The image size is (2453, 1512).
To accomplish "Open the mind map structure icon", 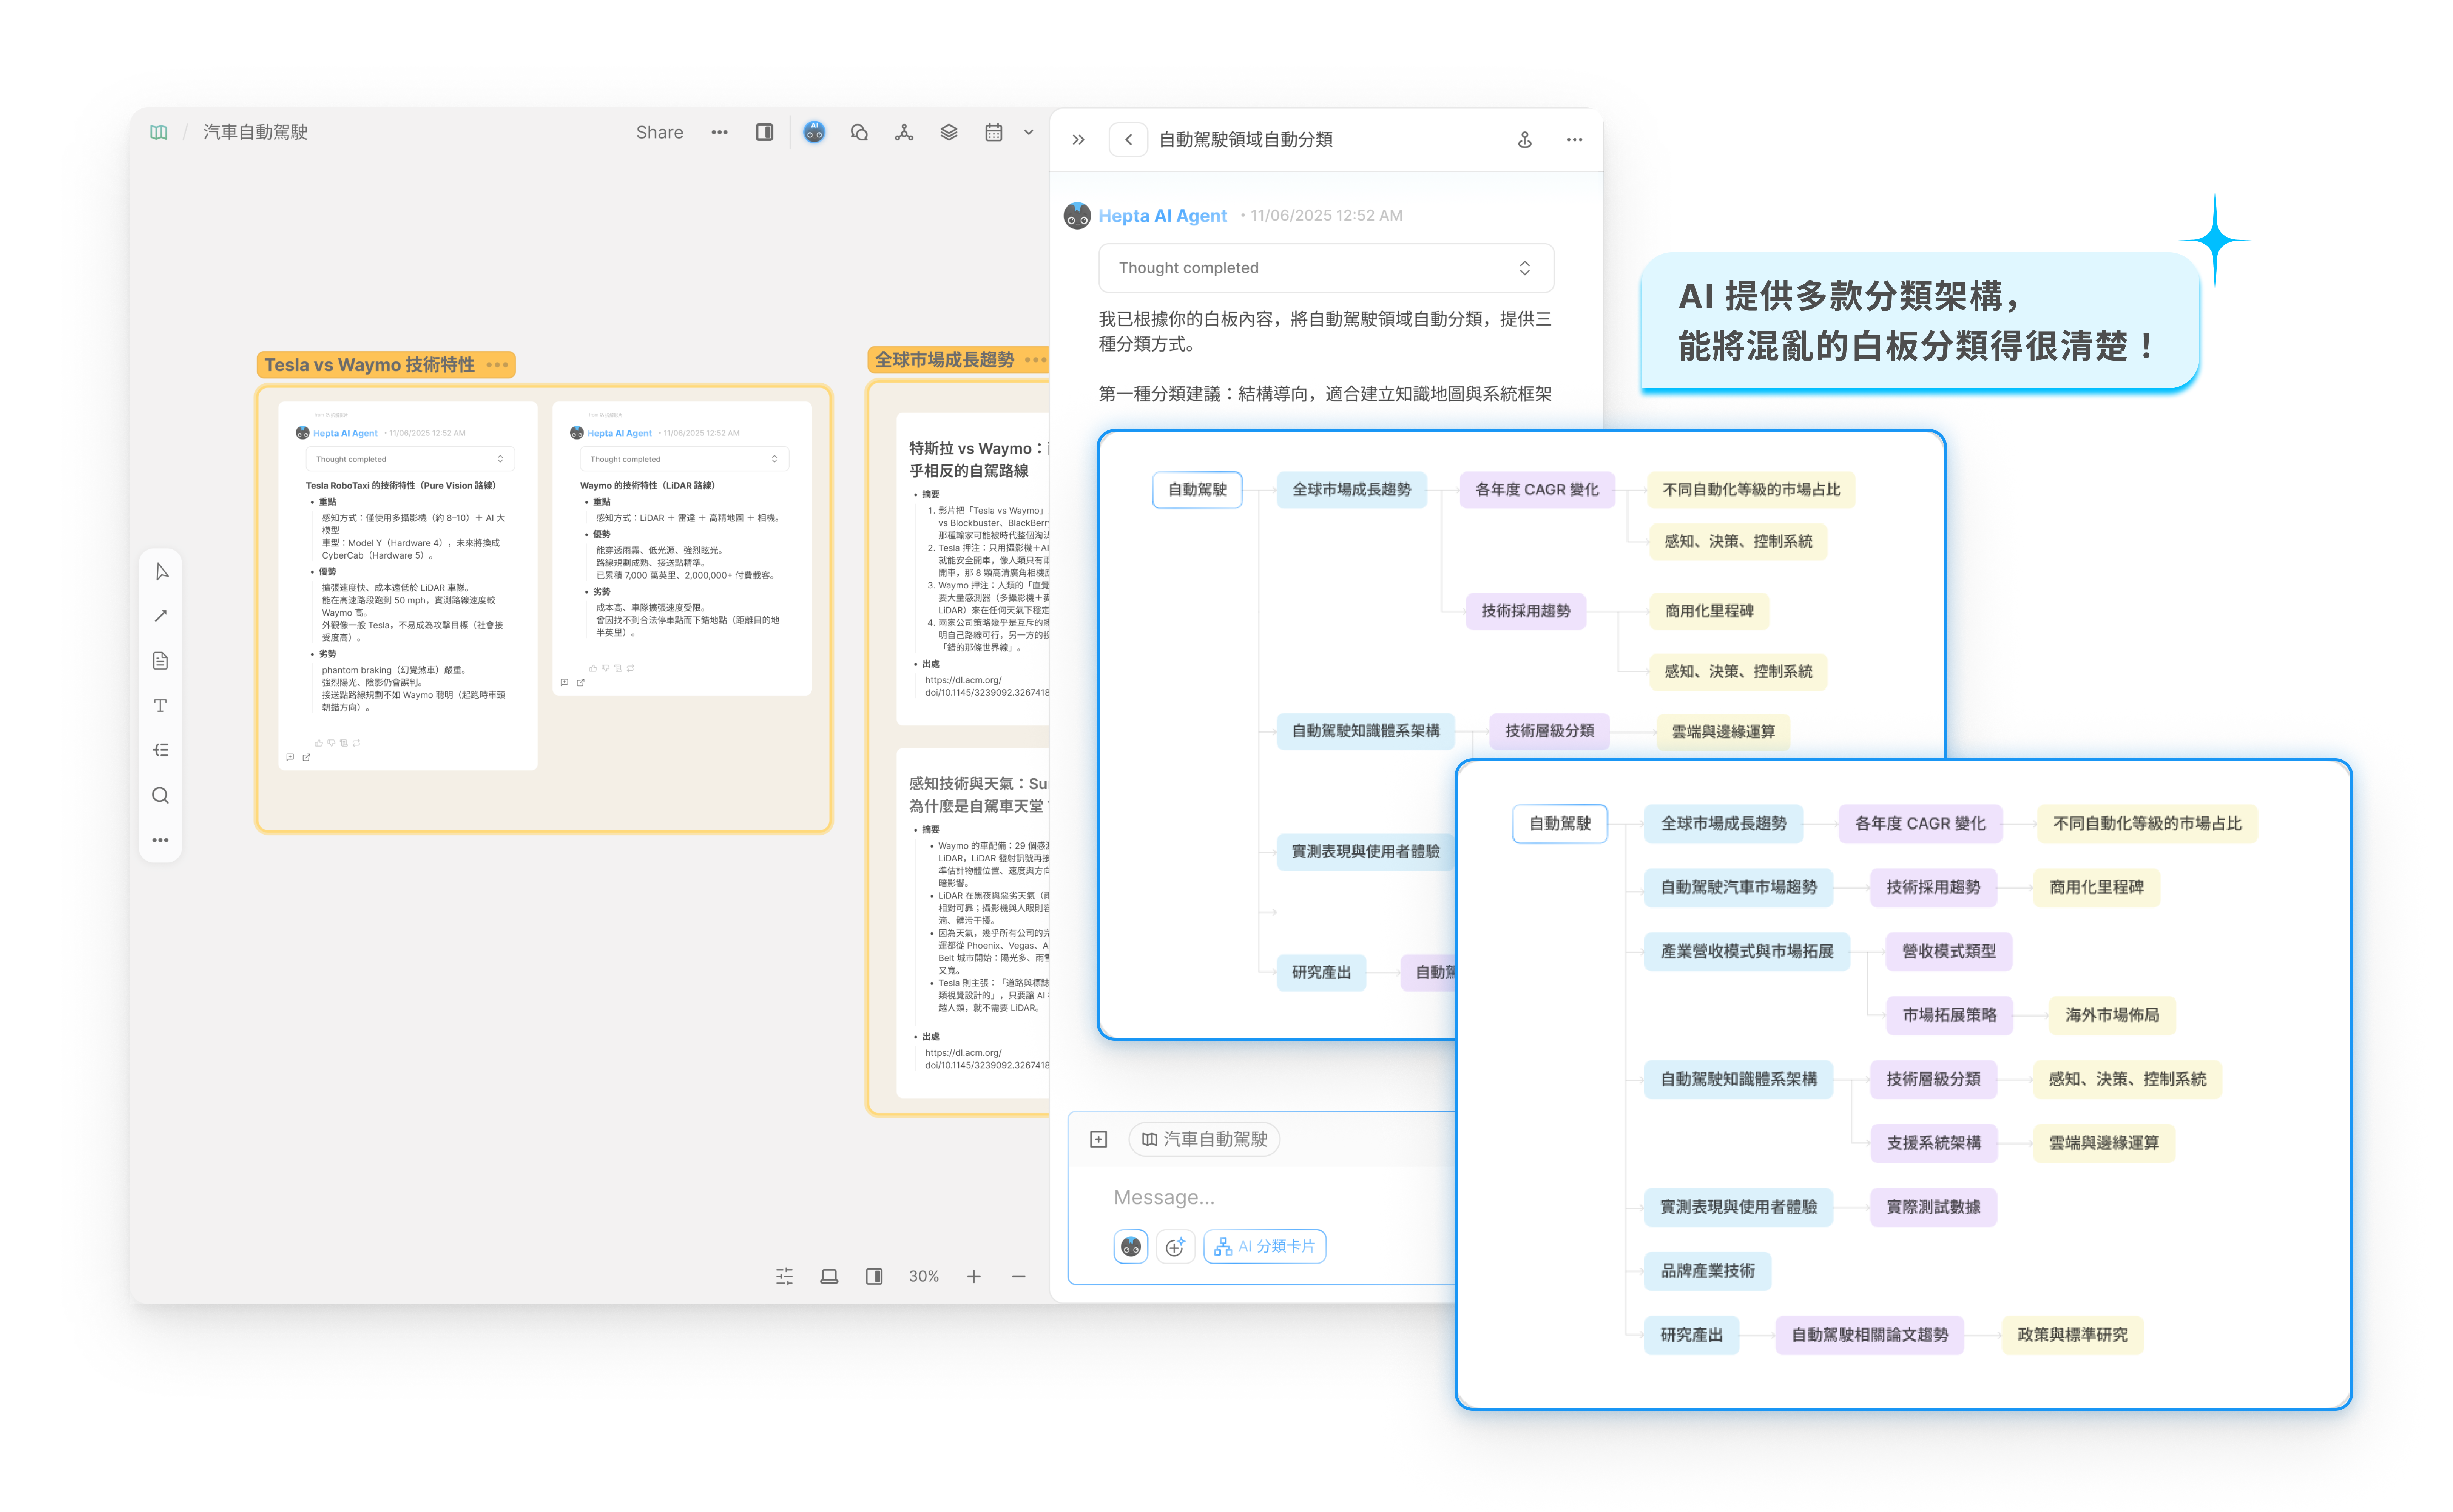I will click(904, 132).
